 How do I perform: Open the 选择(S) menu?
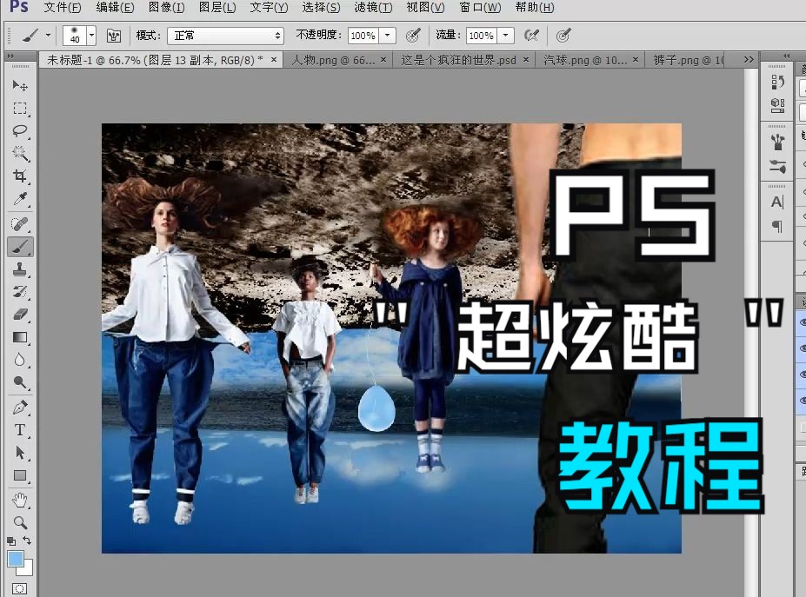(x=321, y=8)
